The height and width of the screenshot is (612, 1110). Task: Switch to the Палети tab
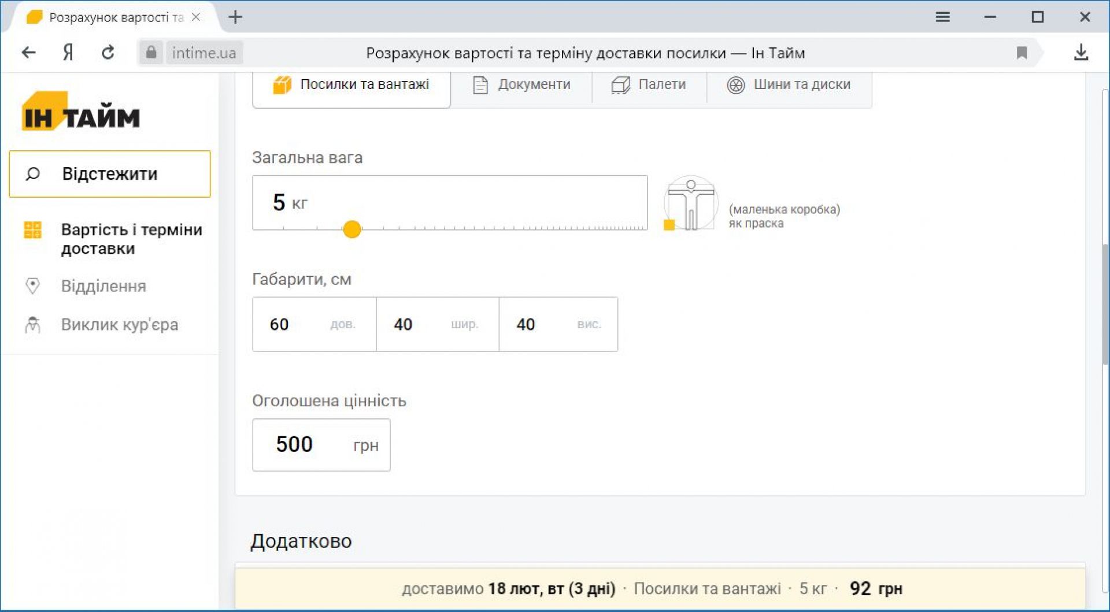(649, 85)
